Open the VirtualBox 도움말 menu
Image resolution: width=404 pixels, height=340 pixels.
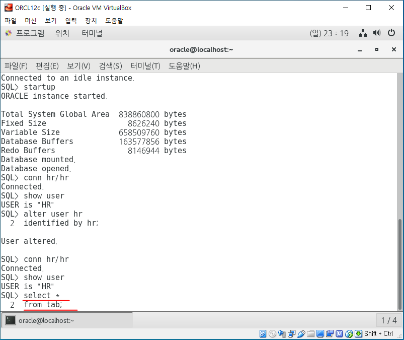pyautogui.click(x=114, y=20)
